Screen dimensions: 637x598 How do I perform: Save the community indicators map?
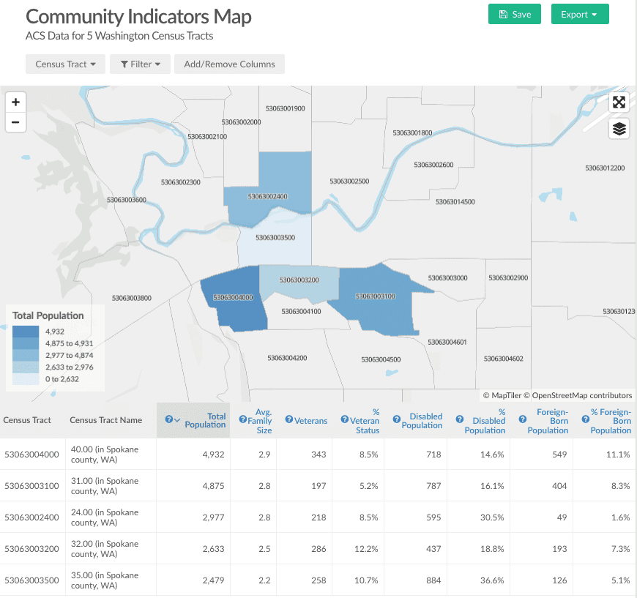(x=515, y=15)
